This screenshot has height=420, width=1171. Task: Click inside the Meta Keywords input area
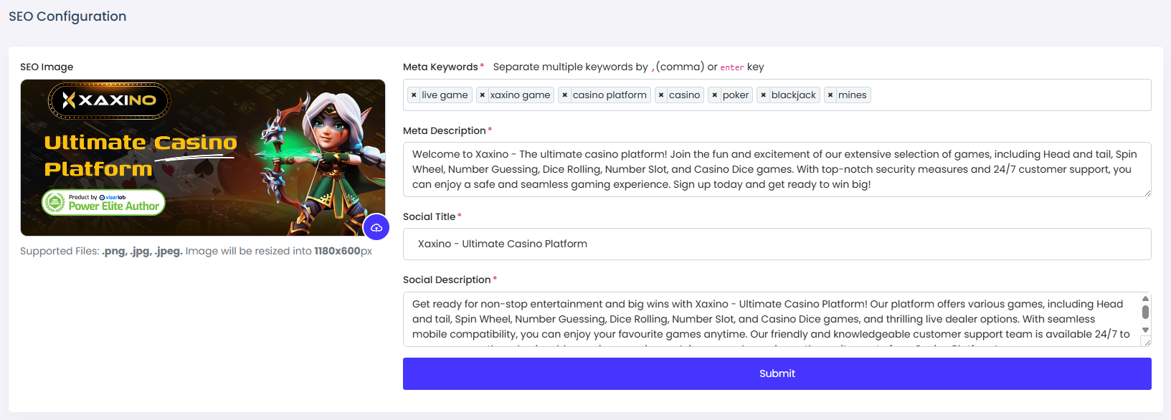1004,95
